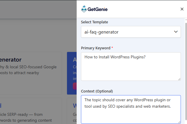This screenshot has height=124, width=187.
Task: Click inside the Context (Optional) text area
Action: [130, 109]
